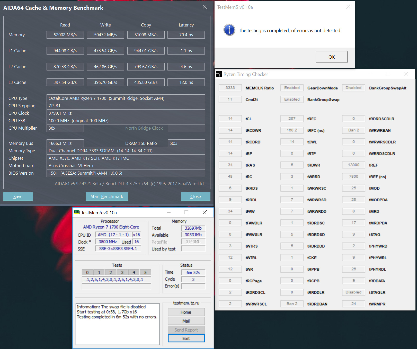
Task: Click the blue information icon in the TestMem5 dialog
Action: (x=229, y=30)
